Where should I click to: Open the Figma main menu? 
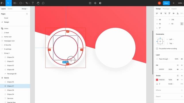coord(2,3)
